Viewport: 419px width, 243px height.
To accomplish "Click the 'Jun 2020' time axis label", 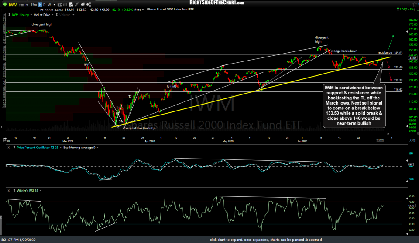I will tap(302, 141).
